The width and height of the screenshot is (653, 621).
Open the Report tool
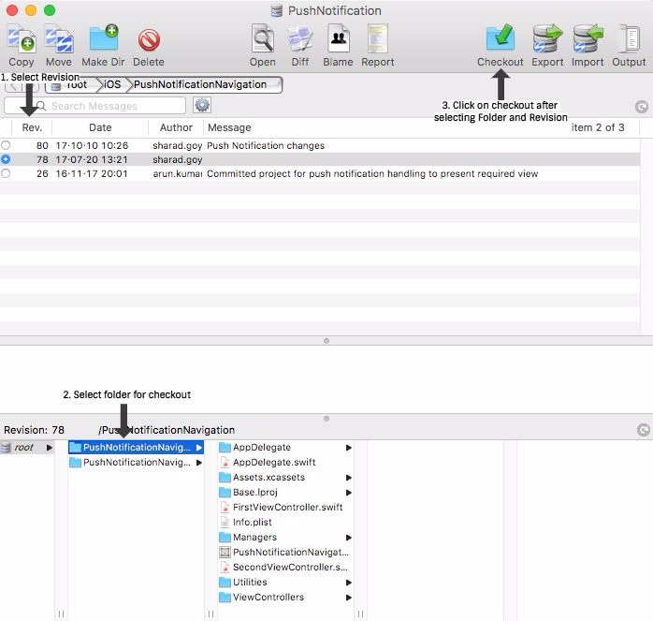tap(377, 39)
